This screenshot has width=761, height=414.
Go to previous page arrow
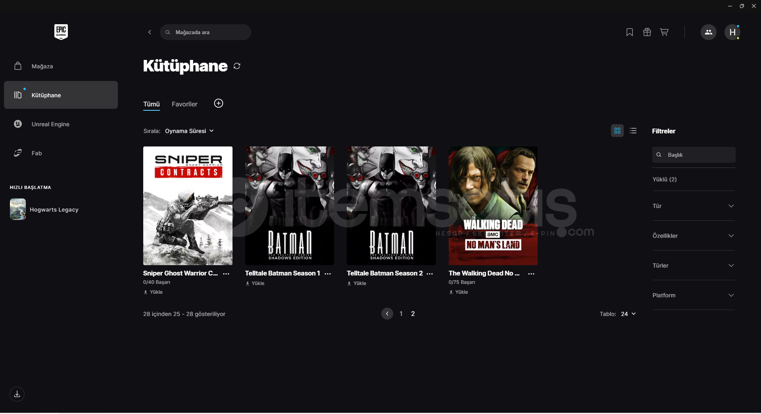click(387, 314)
